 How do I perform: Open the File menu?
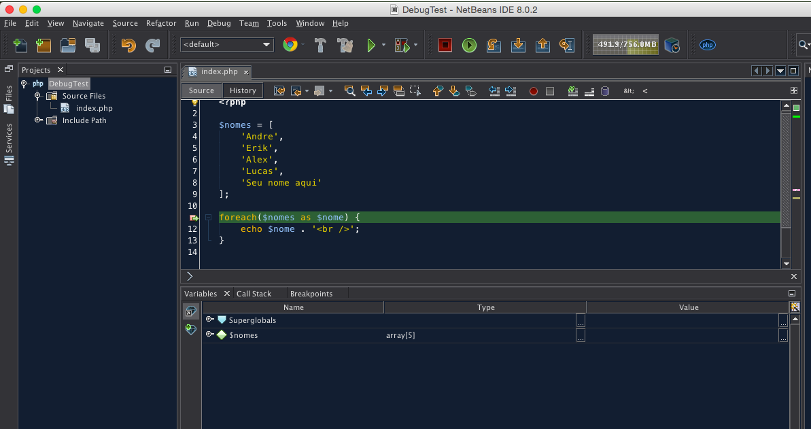click(10, 23)
